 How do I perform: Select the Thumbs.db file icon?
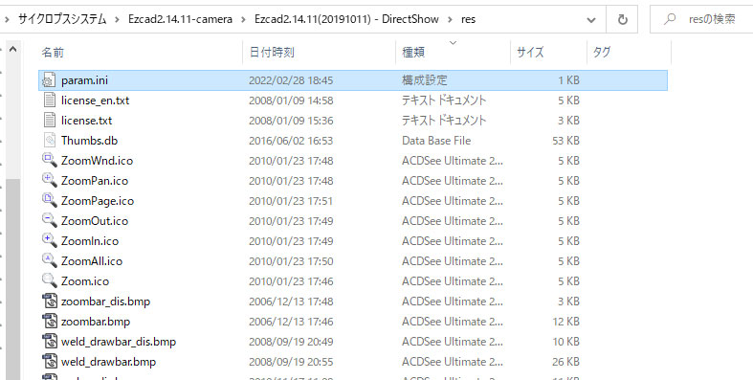[50, 141]
